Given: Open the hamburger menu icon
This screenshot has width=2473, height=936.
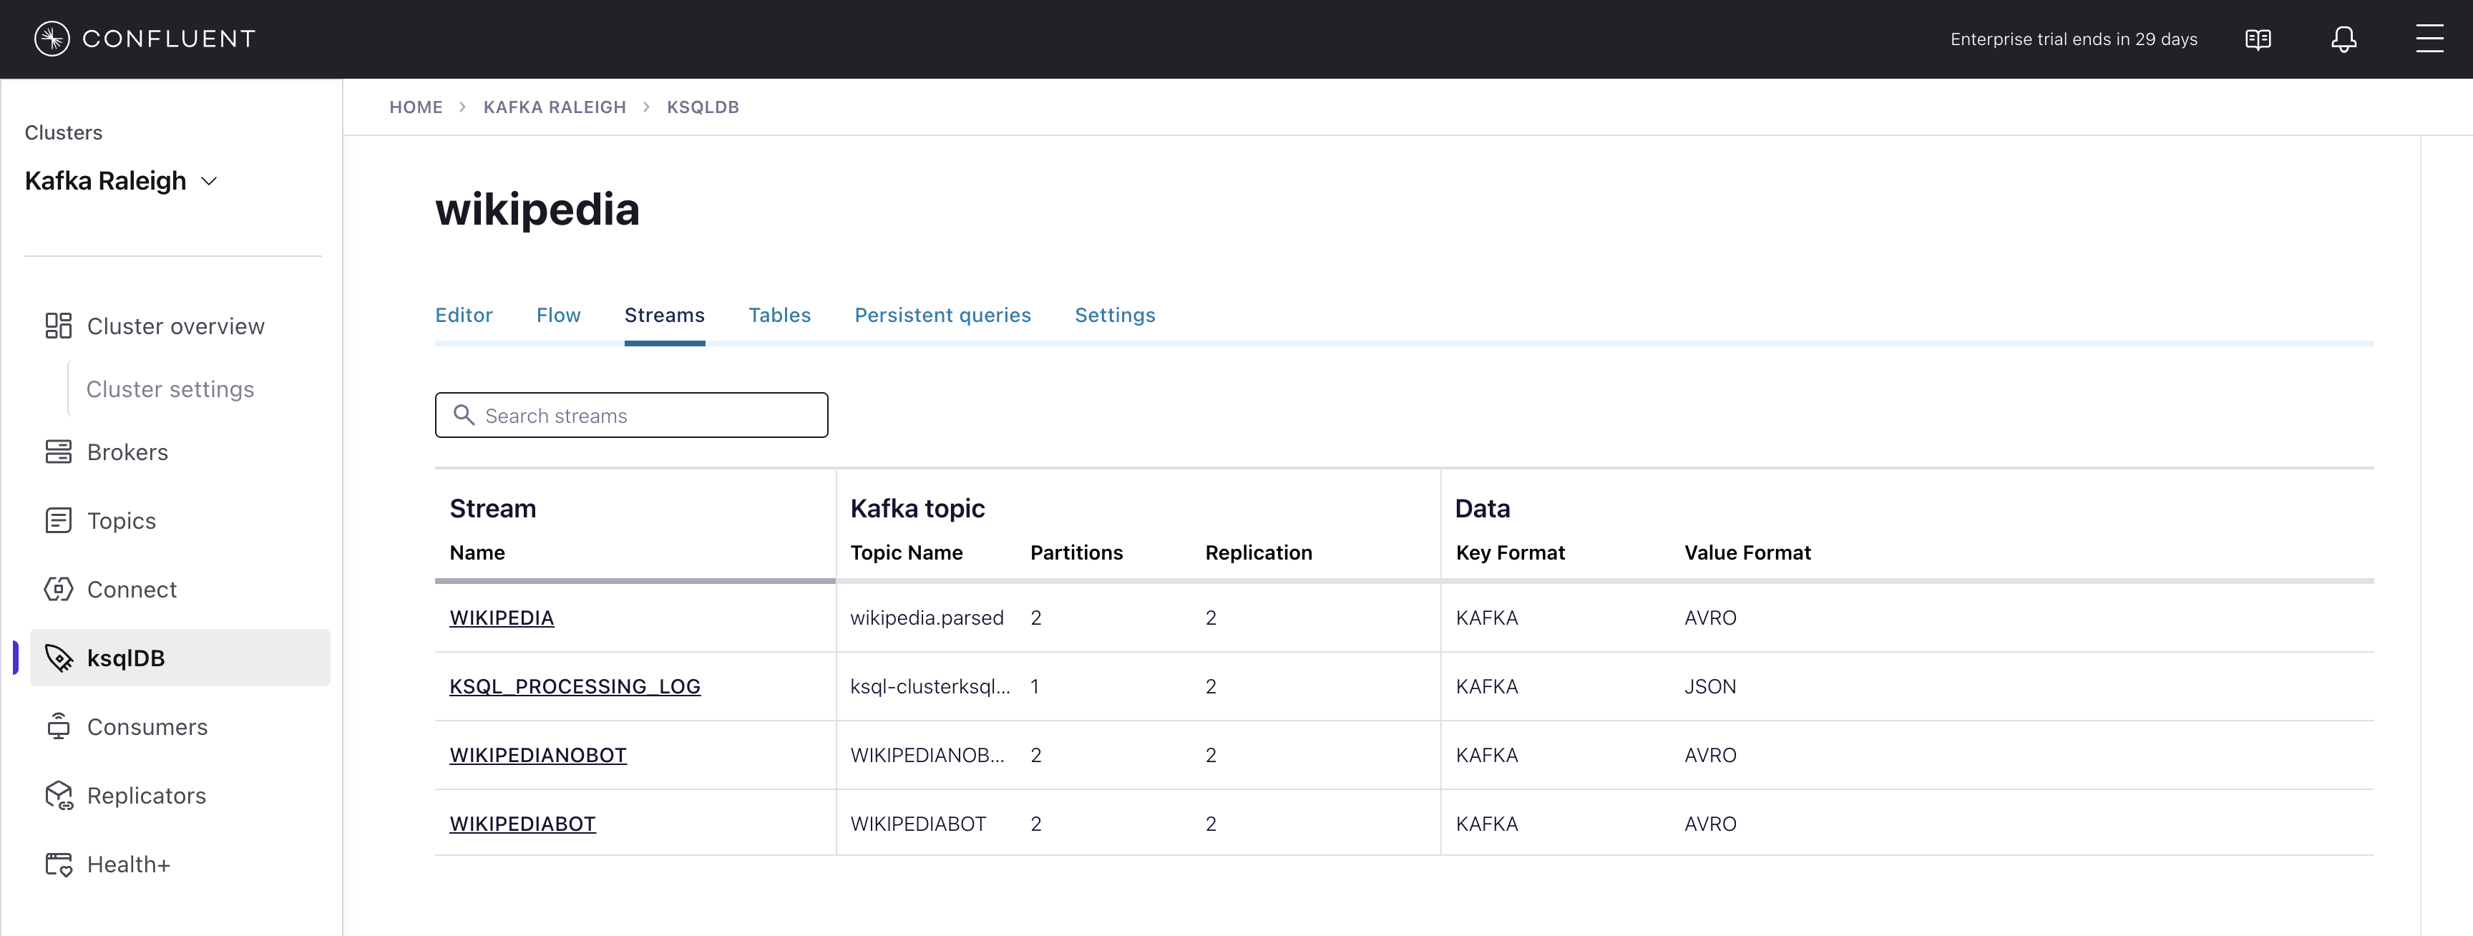Looking at the screenshot, I should pyautogui.click(x=2429, y=39).
